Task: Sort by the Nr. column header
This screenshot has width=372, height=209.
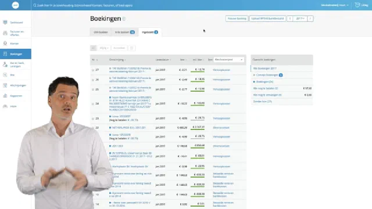Action: coord(95,60)
